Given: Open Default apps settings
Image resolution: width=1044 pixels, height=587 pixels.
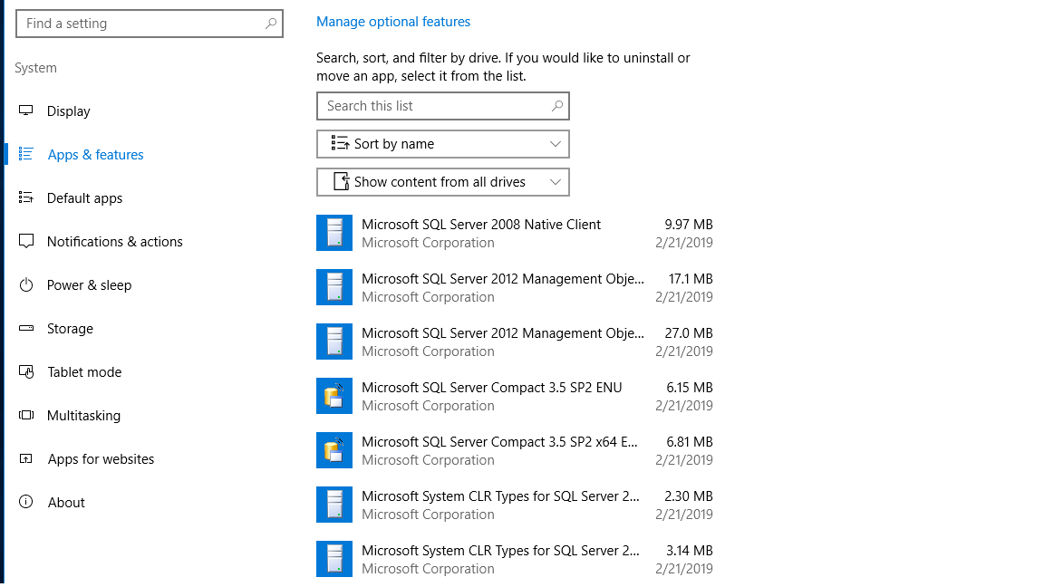Looking at the screenshot, I should click(x=84, y=198).
